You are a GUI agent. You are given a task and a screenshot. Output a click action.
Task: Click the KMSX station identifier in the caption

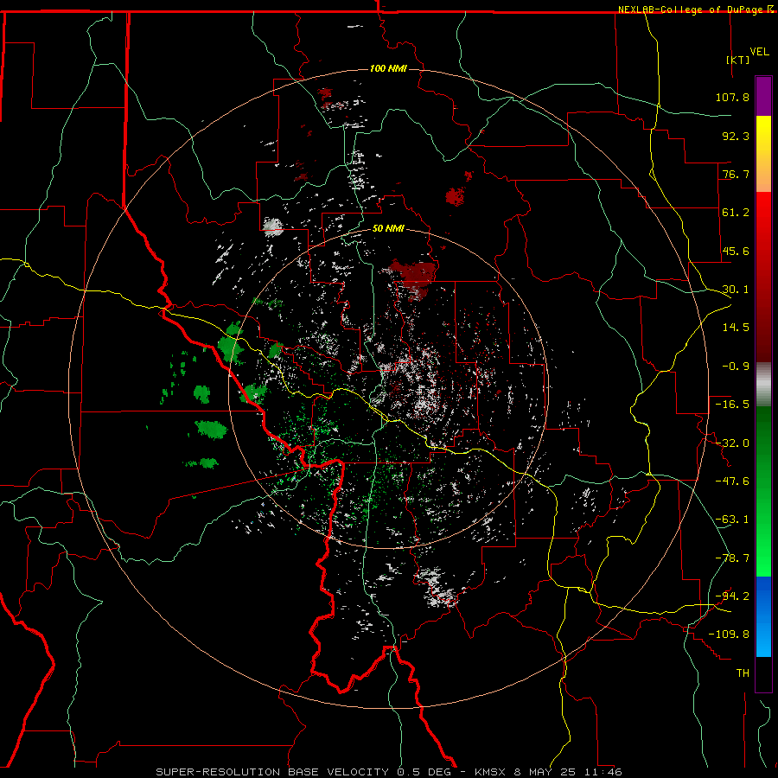tap(492, 772)
